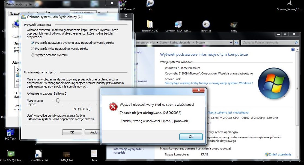
Task: Open the IMG_1324 image file
Action: pos(66,157)
